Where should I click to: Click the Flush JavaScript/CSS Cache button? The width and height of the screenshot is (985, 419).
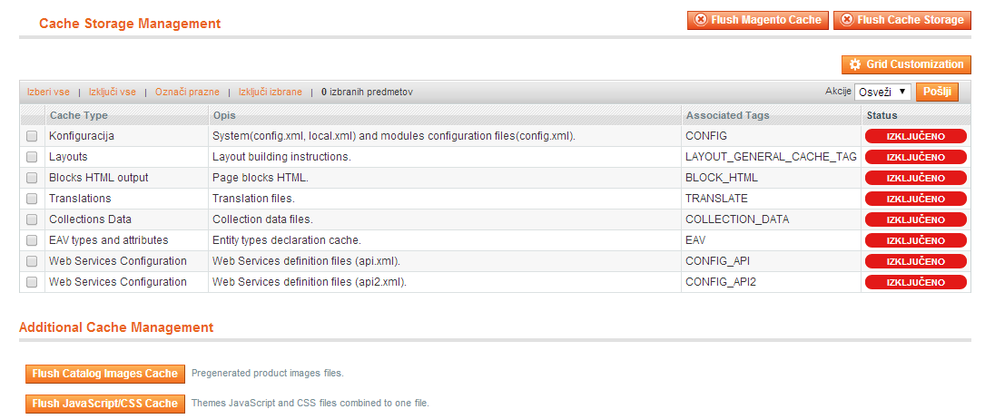tap(105, 404)
